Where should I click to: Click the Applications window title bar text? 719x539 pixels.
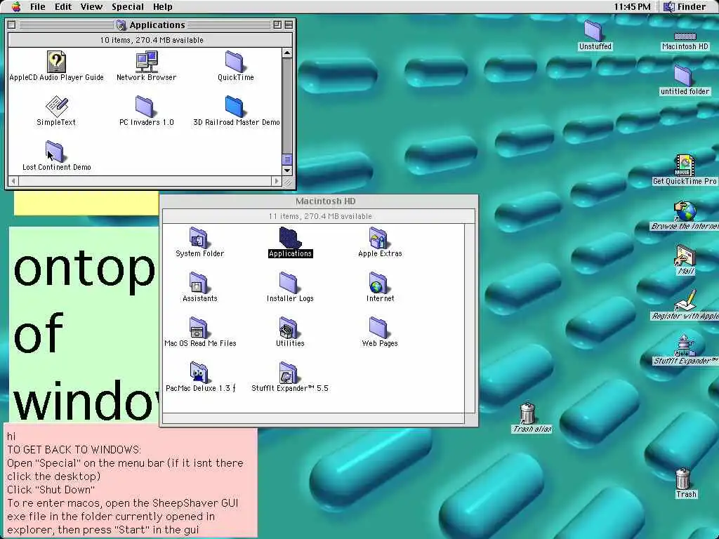157,25
